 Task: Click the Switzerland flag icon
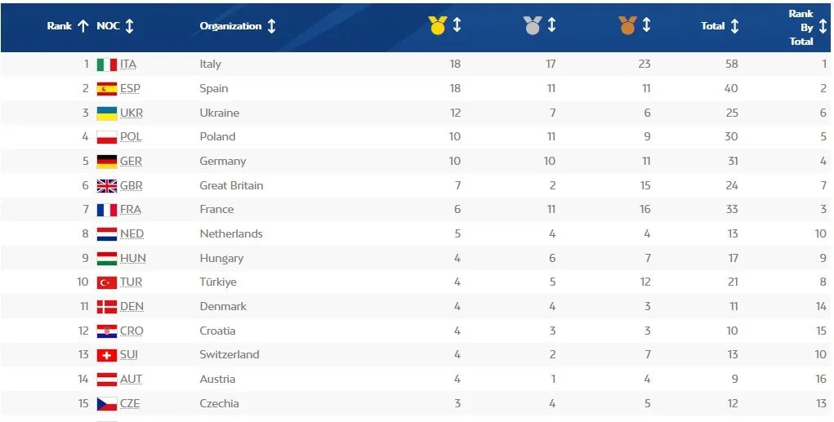[106, 355]
